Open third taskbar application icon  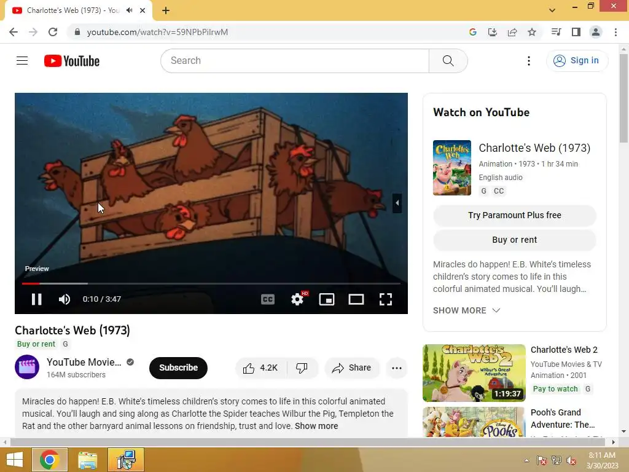(126, 460)
